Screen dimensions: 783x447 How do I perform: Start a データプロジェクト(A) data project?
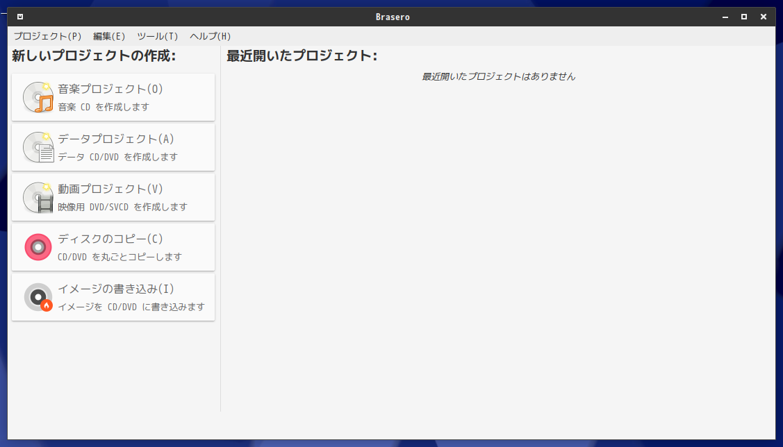point(113,147)
